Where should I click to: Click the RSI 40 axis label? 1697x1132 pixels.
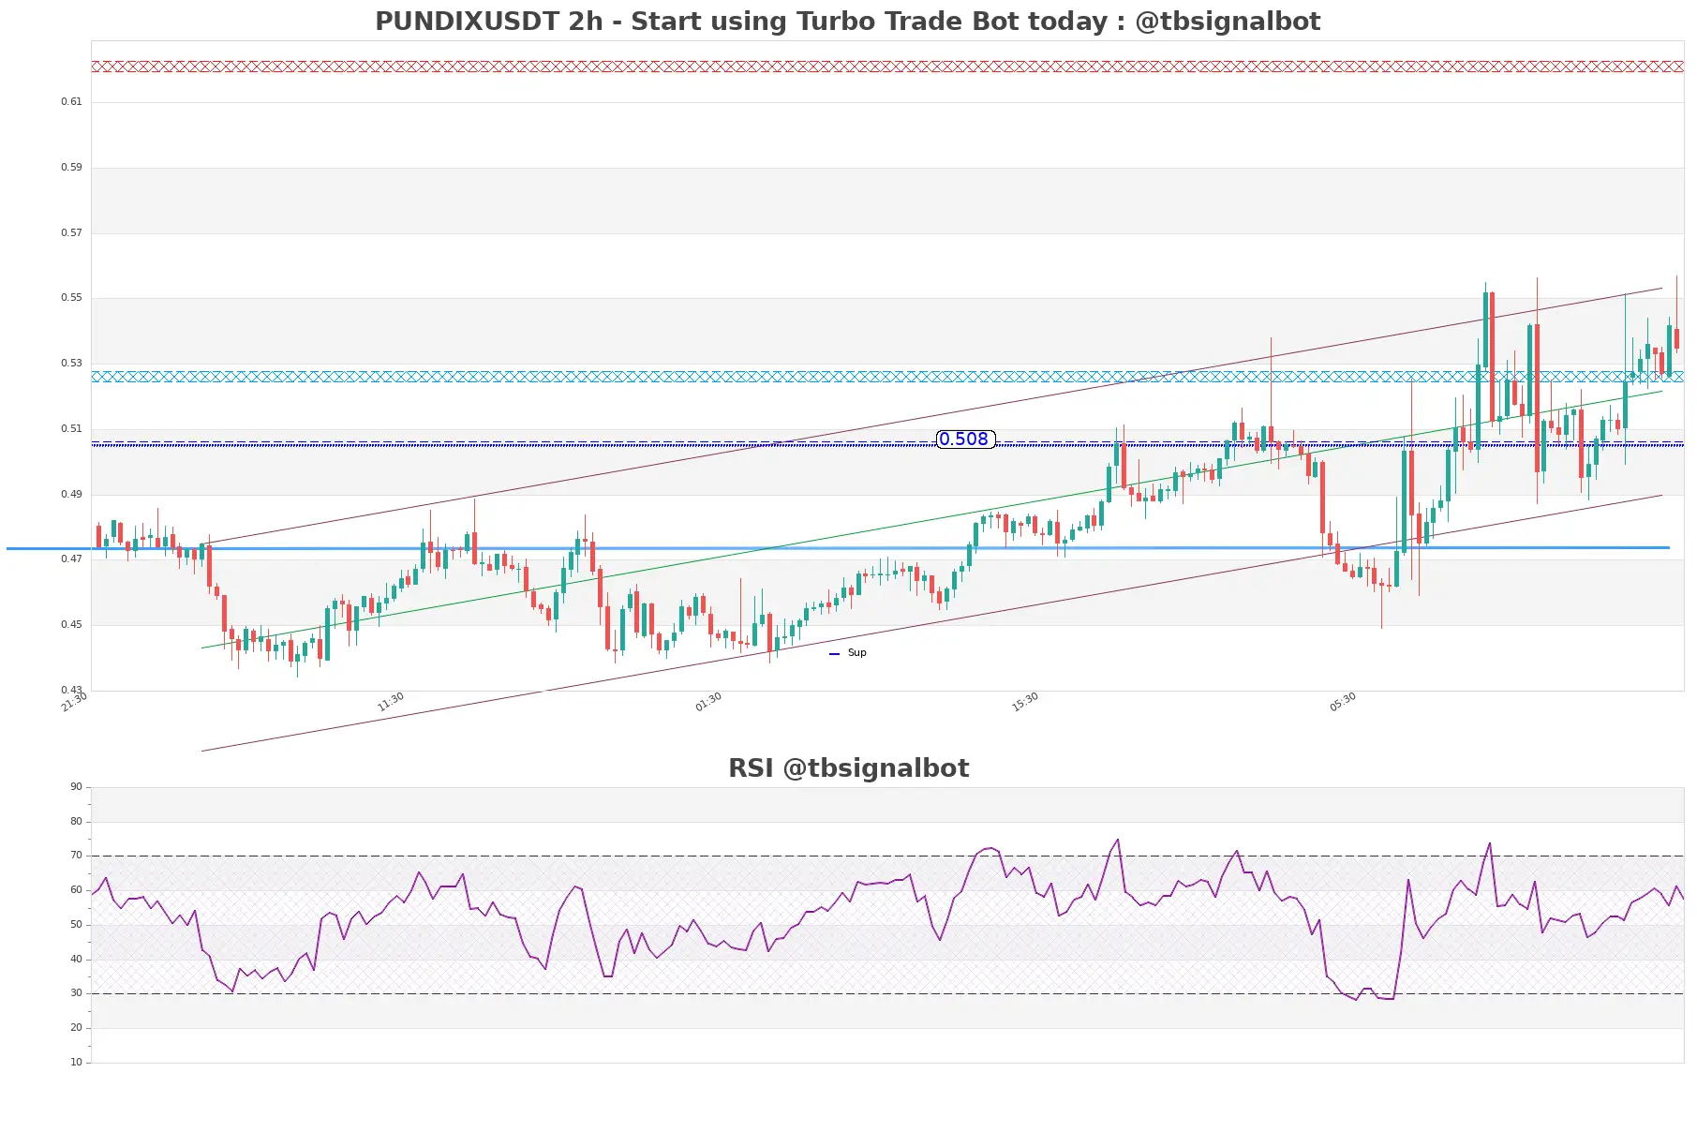76,960
